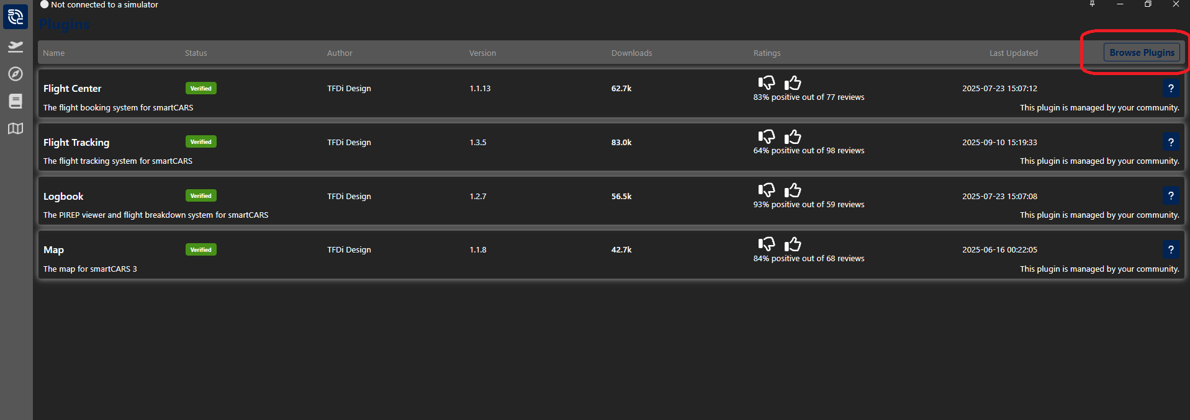Click the Version column header

pos(482,53)
